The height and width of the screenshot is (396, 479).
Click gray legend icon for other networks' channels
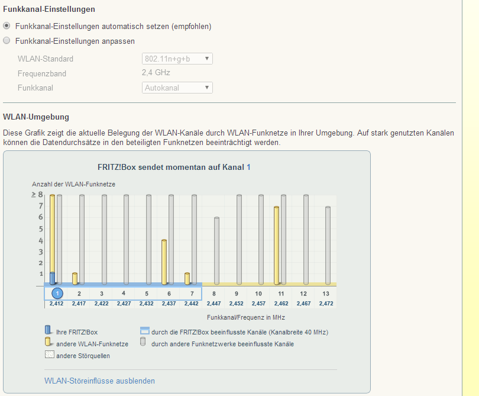pos(143,342)
